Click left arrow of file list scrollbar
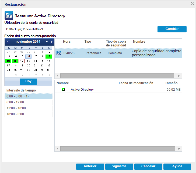This screenshot has width=196, height=173. coord(57,148)
